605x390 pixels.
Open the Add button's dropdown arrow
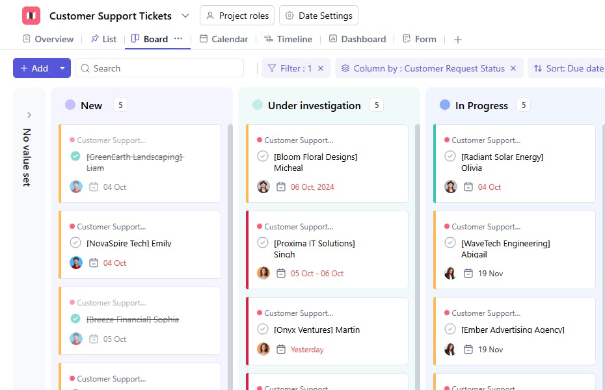pyautogui.click(x=62, y=68)
